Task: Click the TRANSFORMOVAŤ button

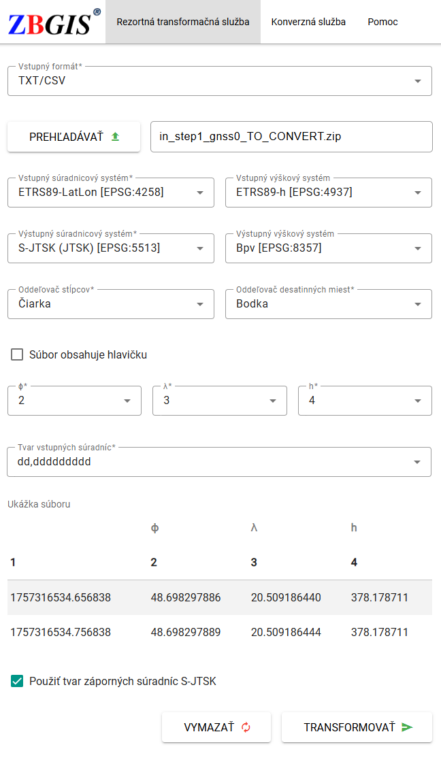Action: pyautogui.click(x=356, y=727)
